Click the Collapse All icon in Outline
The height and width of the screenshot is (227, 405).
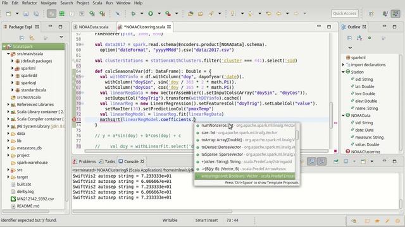(x=349, y=38)
